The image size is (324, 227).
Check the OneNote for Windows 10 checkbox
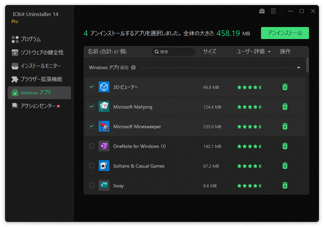92,146
